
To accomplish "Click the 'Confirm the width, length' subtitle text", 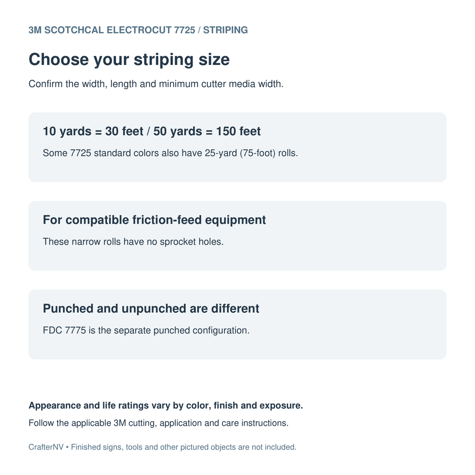I will 156,84.
